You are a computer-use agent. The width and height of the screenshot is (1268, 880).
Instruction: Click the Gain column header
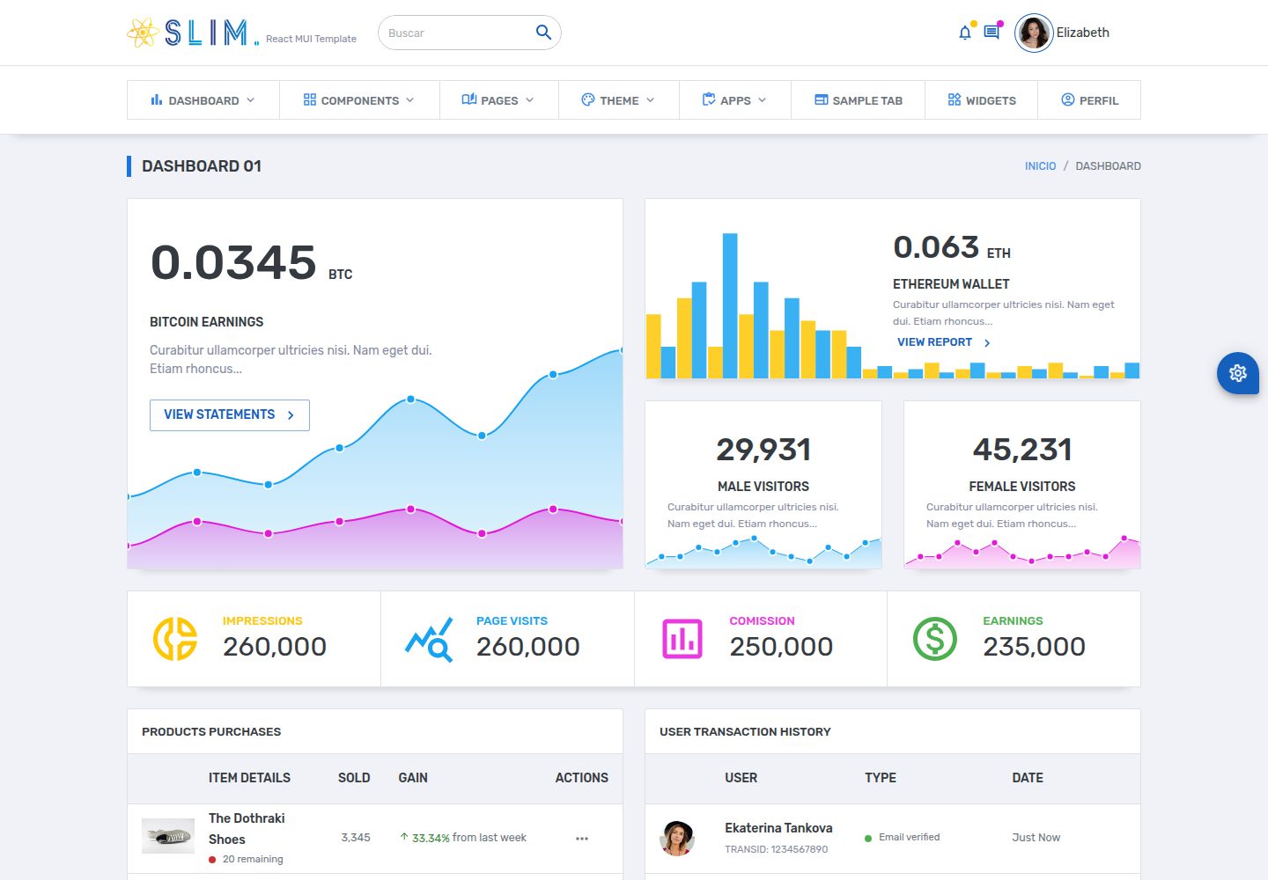pyautogui.click(x=413, y=778)
